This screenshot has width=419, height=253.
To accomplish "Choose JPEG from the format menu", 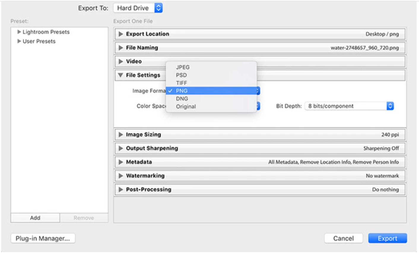I will [211, 67].
